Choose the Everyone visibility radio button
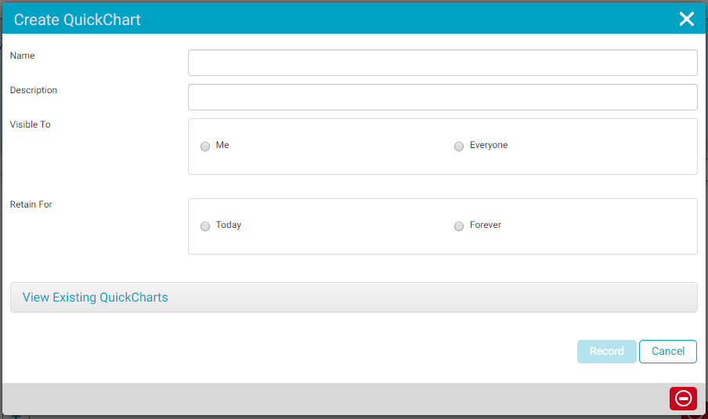Viewport: 708px width, 419px height. click(459, 146)
